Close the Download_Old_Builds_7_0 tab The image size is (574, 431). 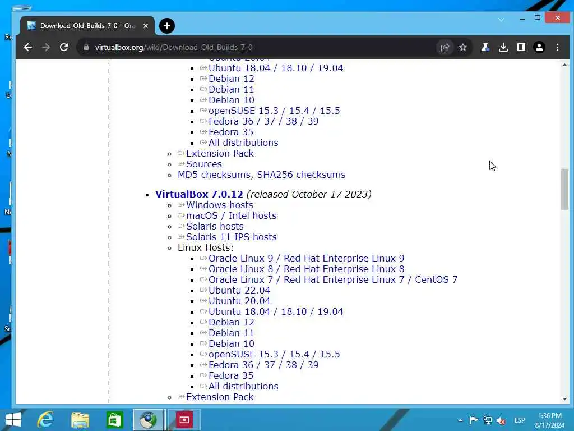click(x=146, y=26)
